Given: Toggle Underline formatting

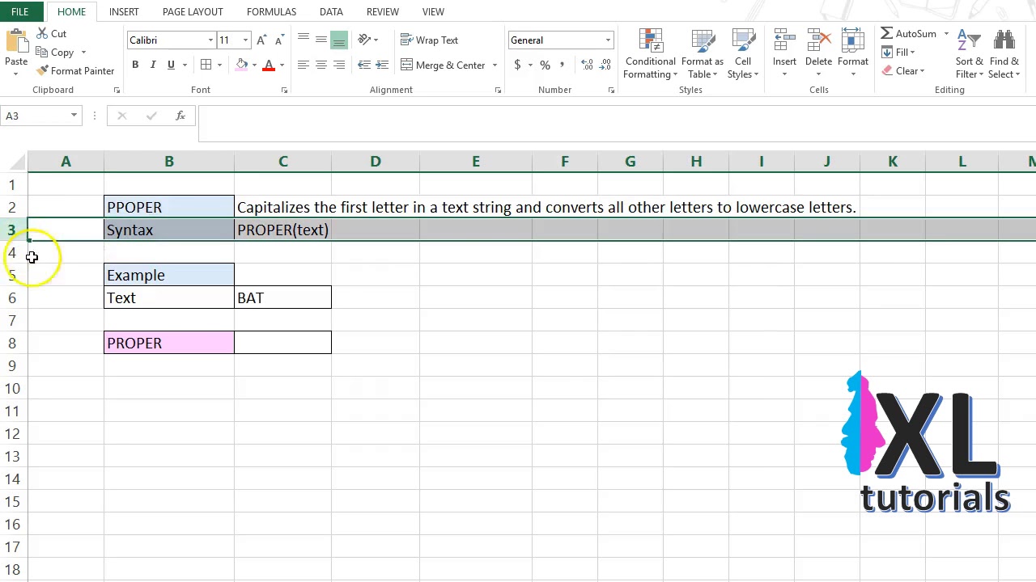Looking at the screenshot, I should click(x=171, y=65).
